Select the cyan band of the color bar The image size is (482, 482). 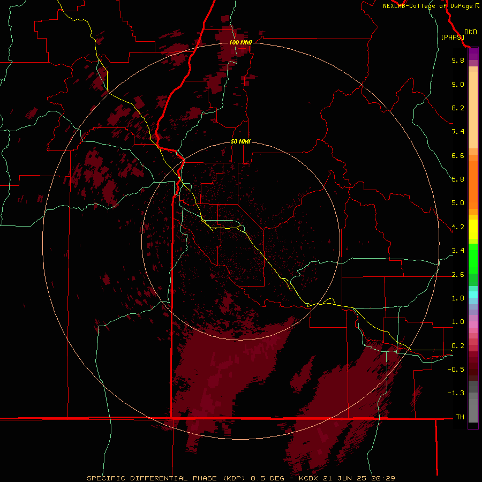pos(473,295)
